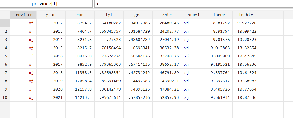Select the lnroe column header
The image size is (293, 118).
219,15
